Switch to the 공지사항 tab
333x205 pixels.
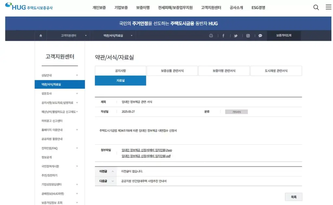click(x=120, y=70)
